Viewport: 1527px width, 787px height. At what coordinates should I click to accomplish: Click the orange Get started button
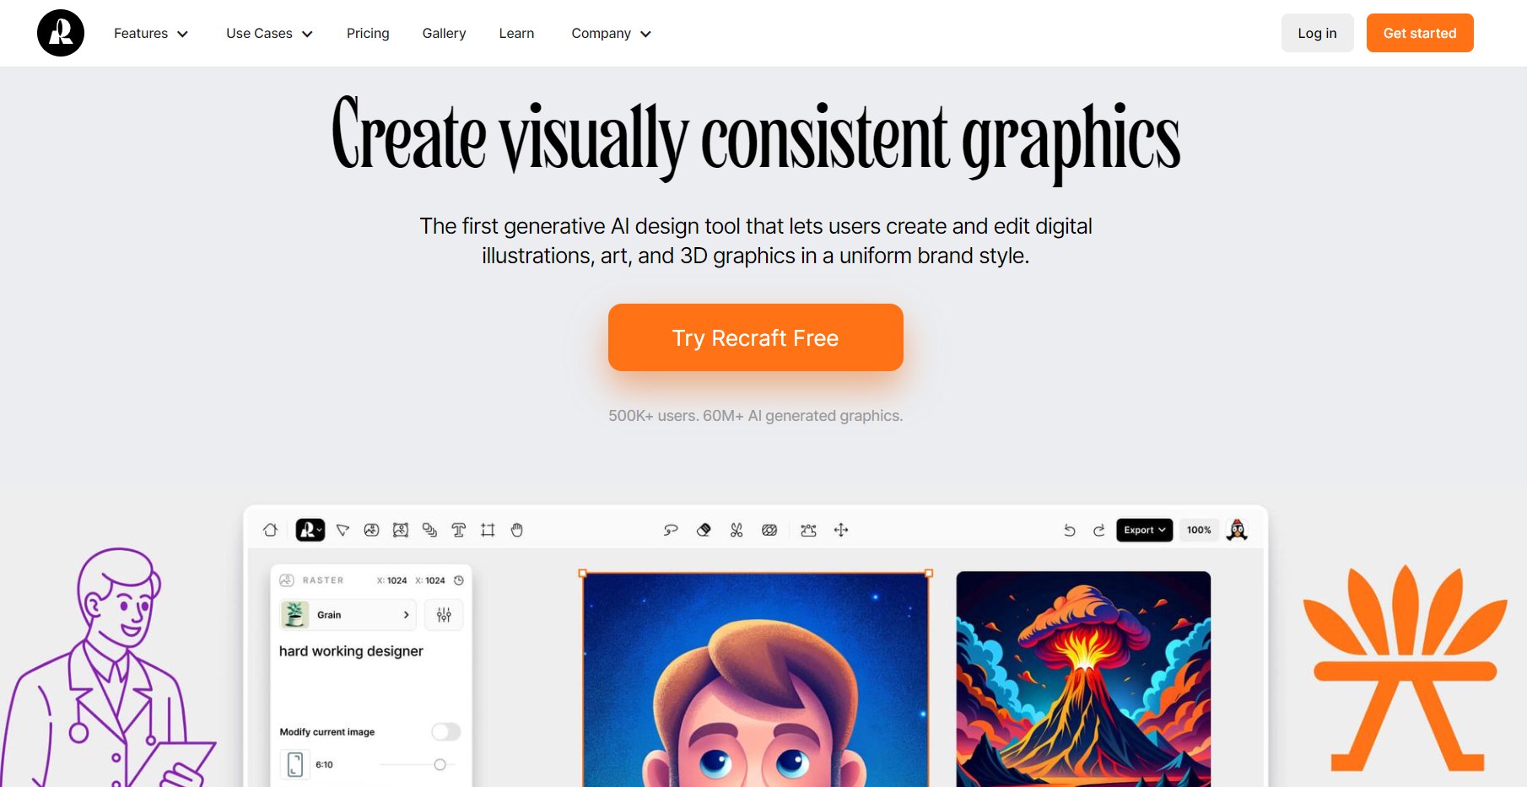click(1420, 33)
